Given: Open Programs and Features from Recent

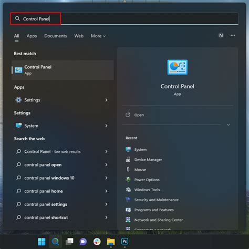Looking at the screenshot, I should (x=154, y=210).
